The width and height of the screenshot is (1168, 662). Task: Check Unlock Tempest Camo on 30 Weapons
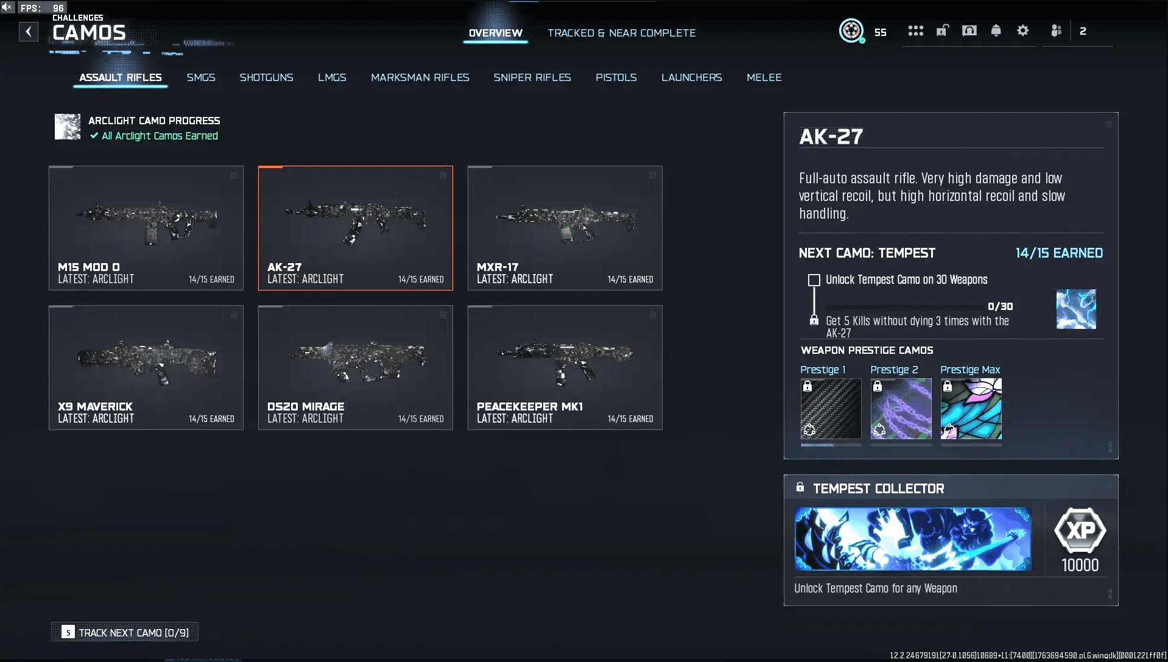click(x=814, y=280)
